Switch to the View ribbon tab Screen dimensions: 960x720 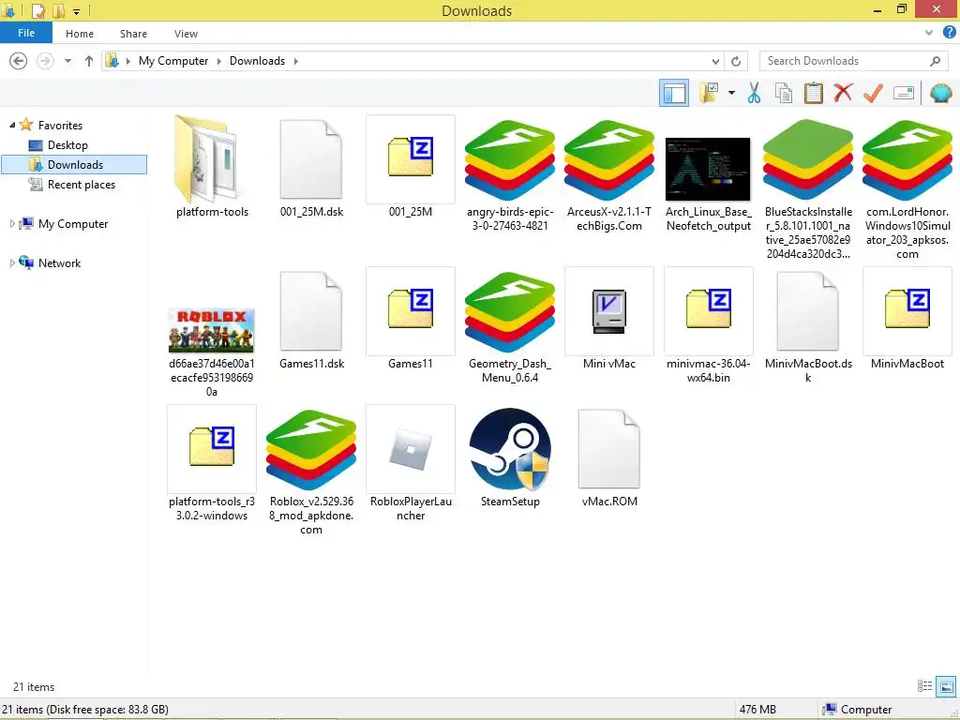186,34
